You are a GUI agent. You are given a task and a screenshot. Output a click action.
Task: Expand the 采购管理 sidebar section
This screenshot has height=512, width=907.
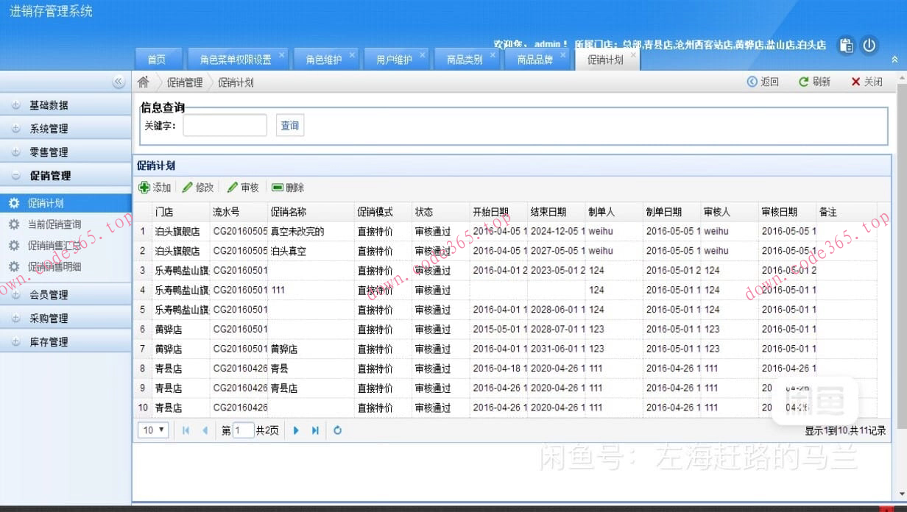tap(47, 318)
